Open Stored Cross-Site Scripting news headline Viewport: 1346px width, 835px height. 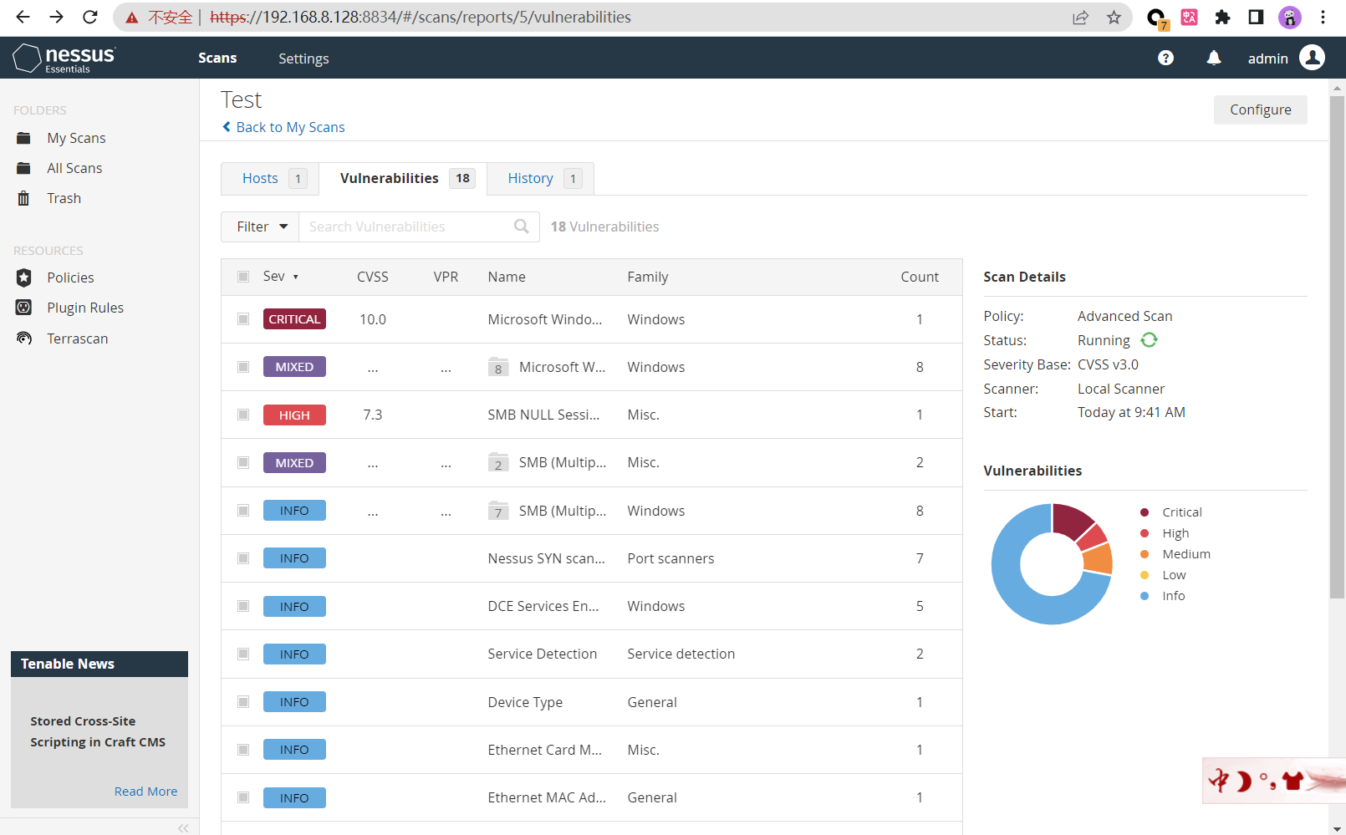click(x=98, y=731)
